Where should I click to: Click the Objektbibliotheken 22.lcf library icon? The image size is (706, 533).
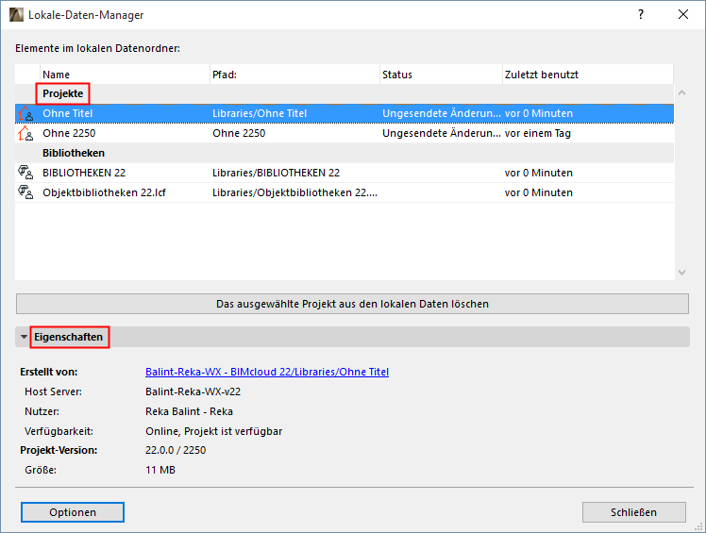[x=25, y=192]
